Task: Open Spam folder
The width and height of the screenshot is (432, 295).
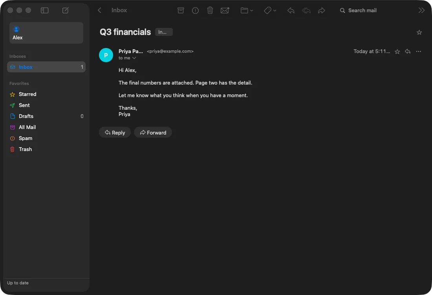Action: coord(46,138)
